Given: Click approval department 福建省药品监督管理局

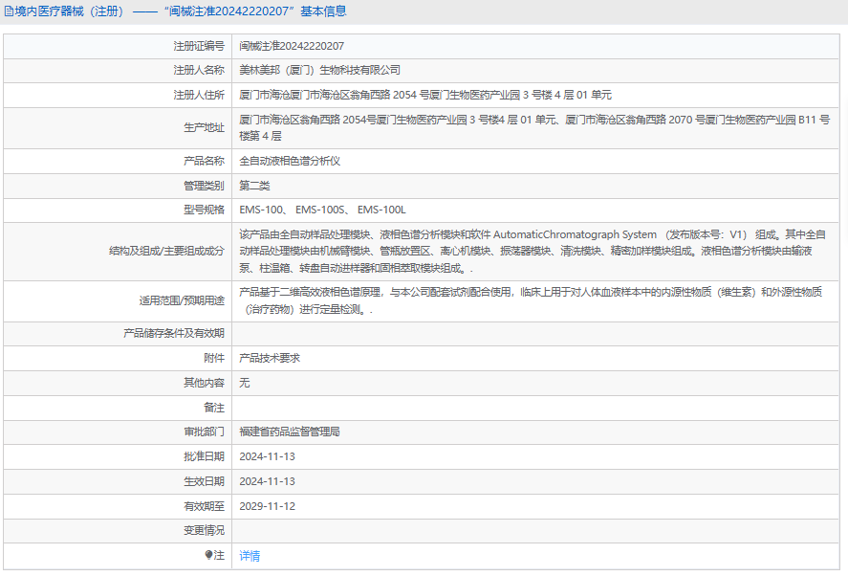Looking at the screenshot, I should (290, 432).
